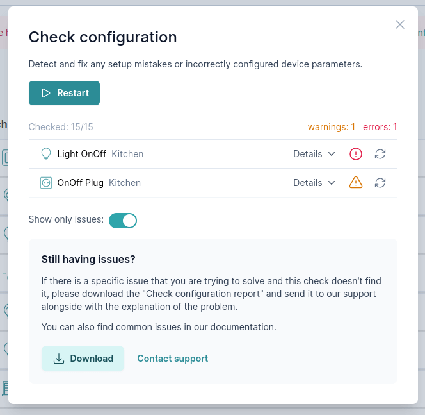This screenshot has height=415, width=425.
Task: Open the Contact support link
Action: pos(173,359)
